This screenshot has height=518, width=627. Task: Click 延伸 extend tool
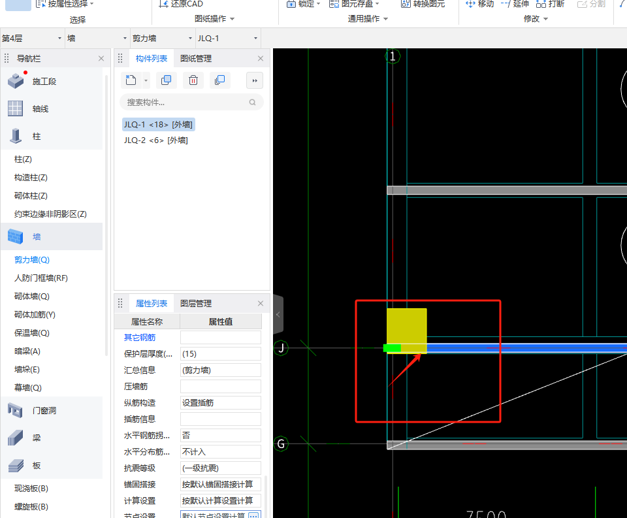(x=515, y=4)
